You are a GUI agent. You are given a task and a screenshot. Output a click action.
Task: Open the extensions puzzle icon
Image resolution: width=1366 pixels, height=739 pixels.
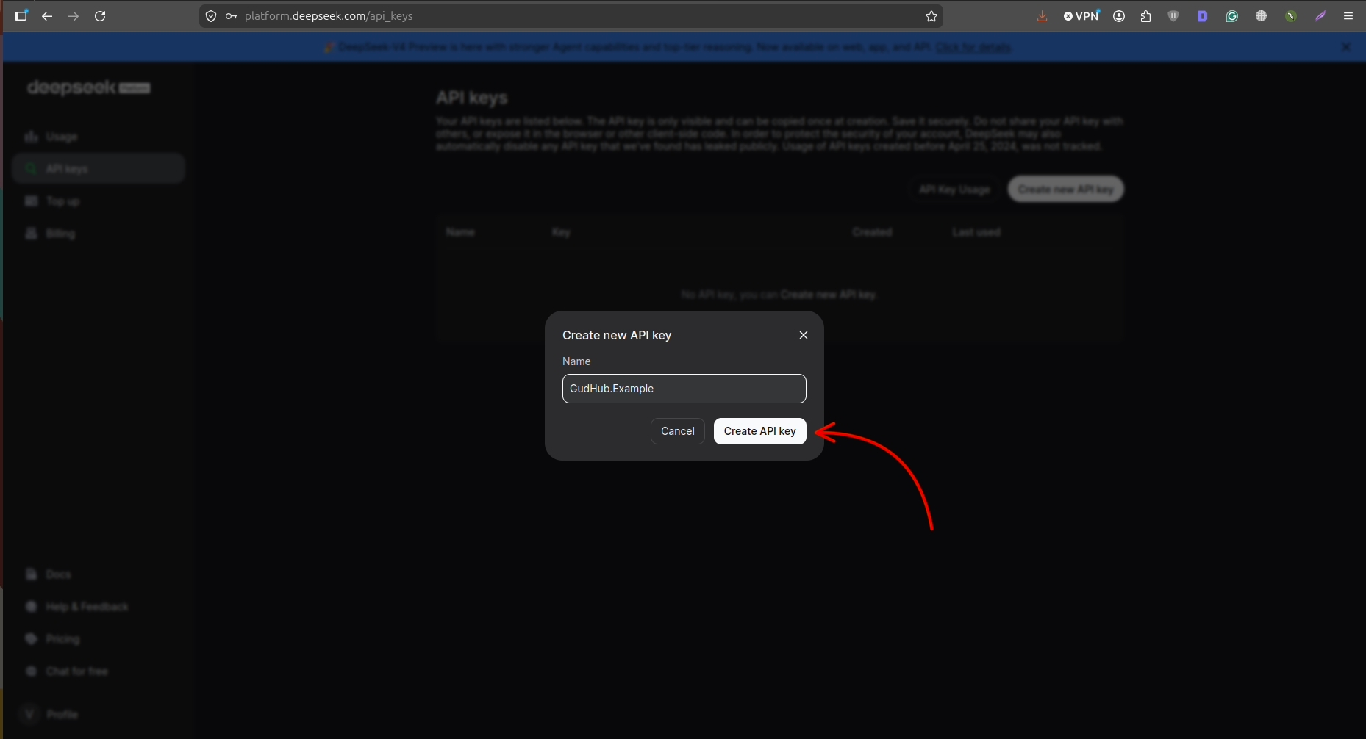click(1145, 16)
